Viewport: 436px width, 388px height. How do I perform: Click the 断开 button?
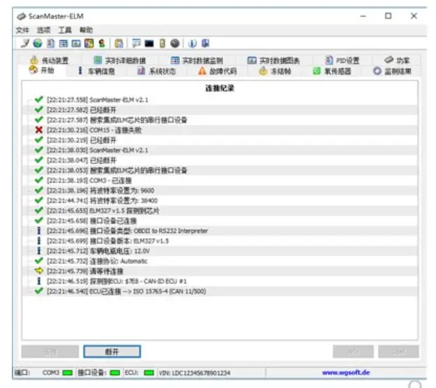click(x=112, y=352)
